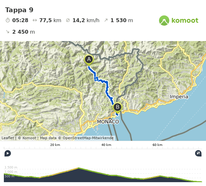Image resolution: width=206 pixels, height=186 pixels.
Task: Select start marker A on the map
Action: [89, 59]
